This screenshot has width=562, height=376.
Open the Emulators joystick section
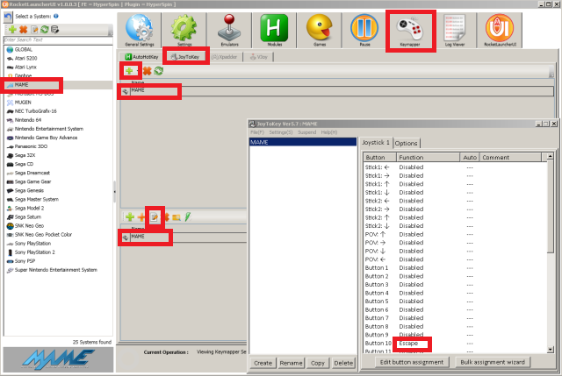[x=229, y=31]
